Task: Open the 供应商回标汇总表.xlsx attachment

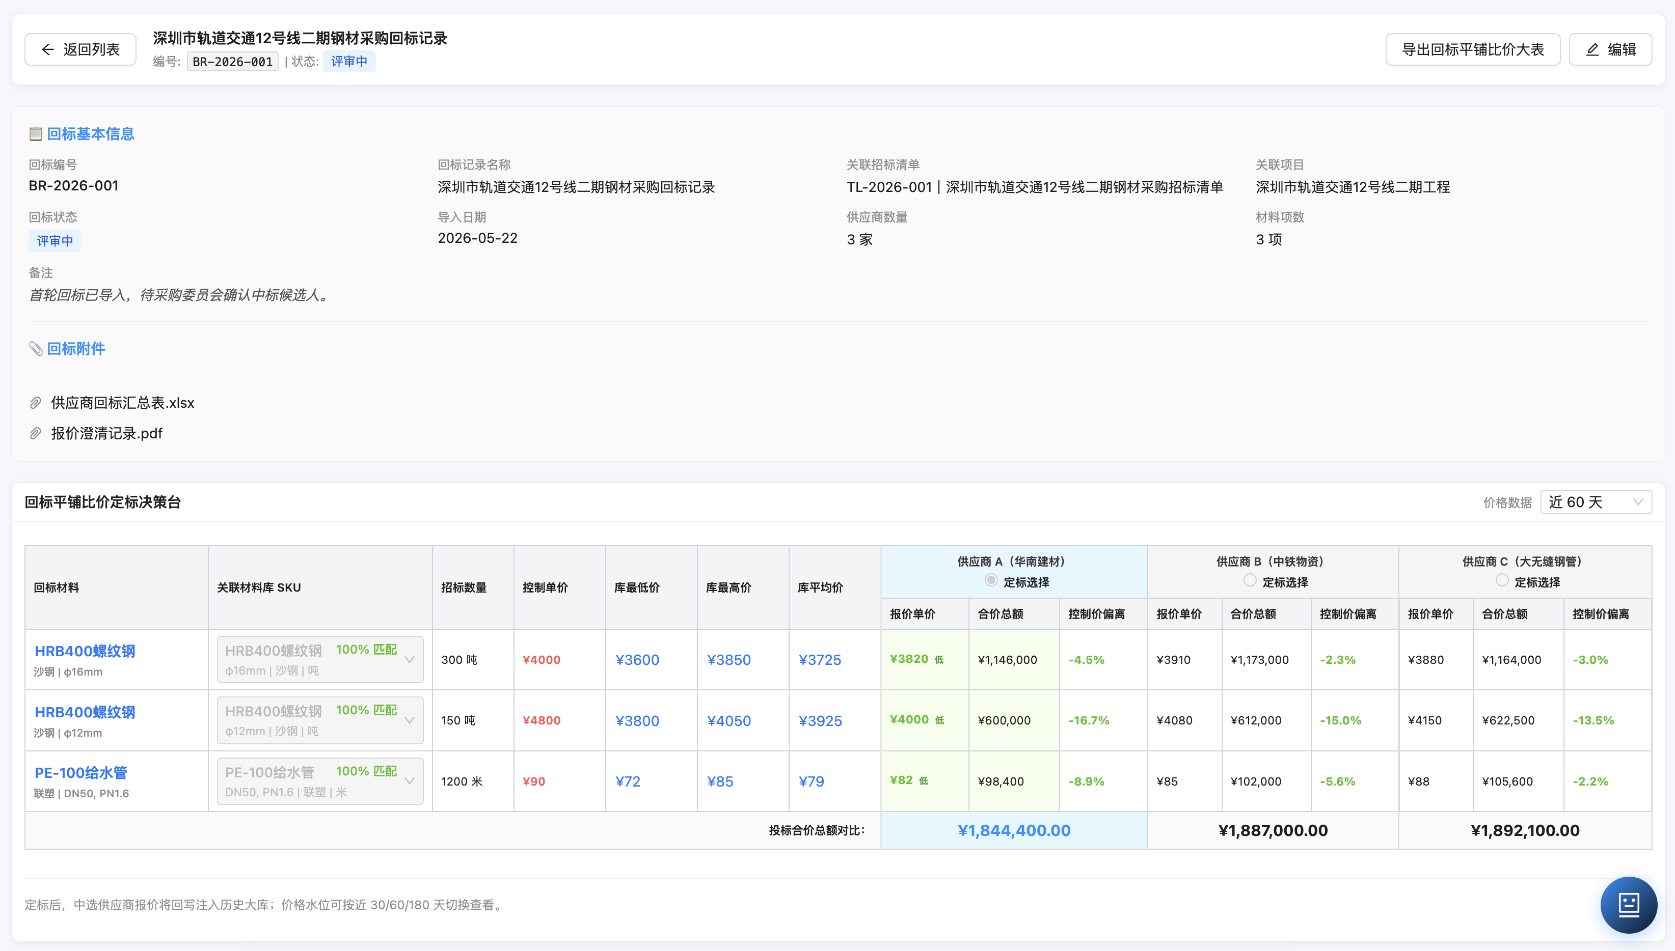Action: (x=123, y=403)
